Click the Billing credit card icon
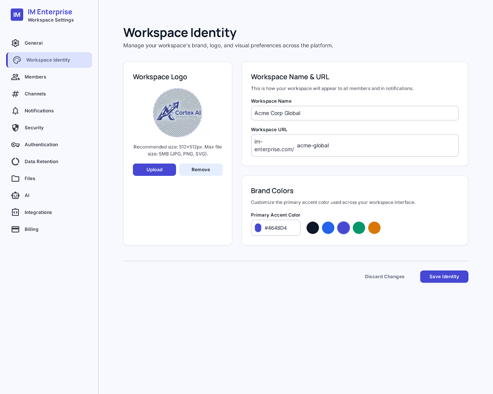Image resolution: width=493 pixels, height=394 pixels. (x=15, y=229)
